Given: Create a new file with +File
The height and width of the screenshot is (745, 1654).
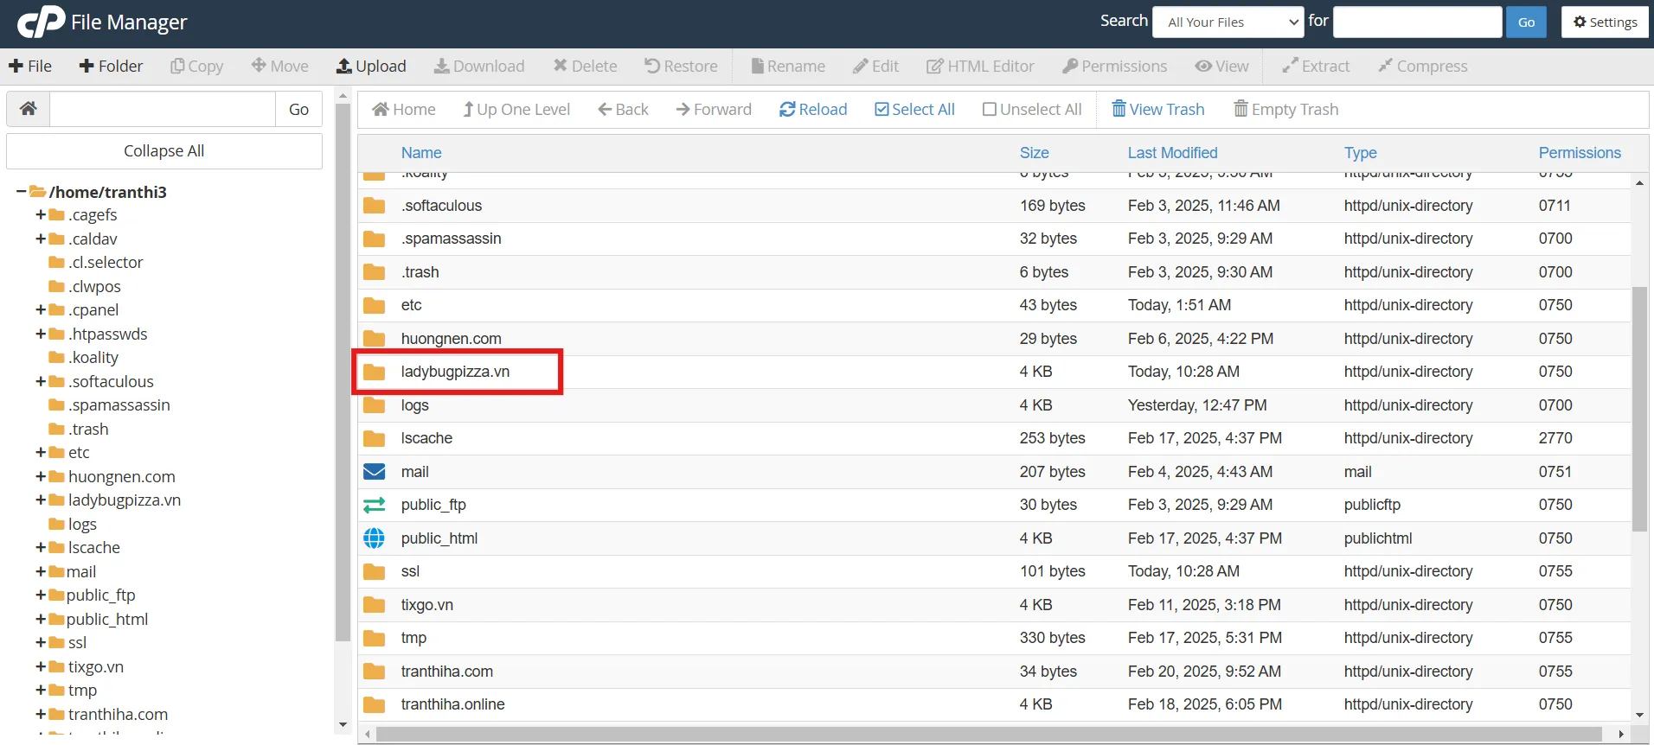Looking at the screenshot, I should point(30,66).
